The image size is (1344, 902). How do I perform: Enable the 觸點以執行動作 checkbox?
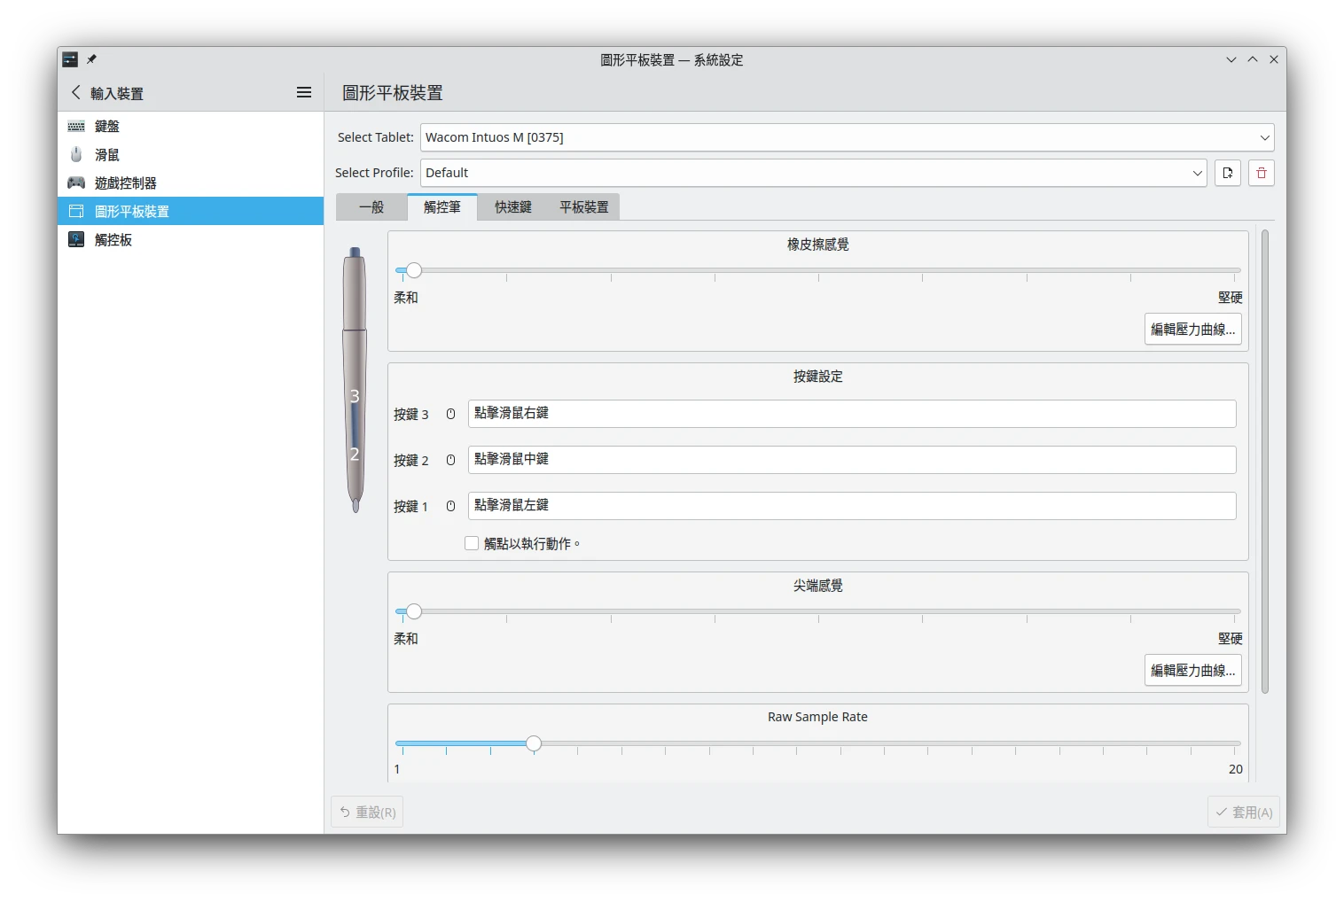tap(472, 543)
